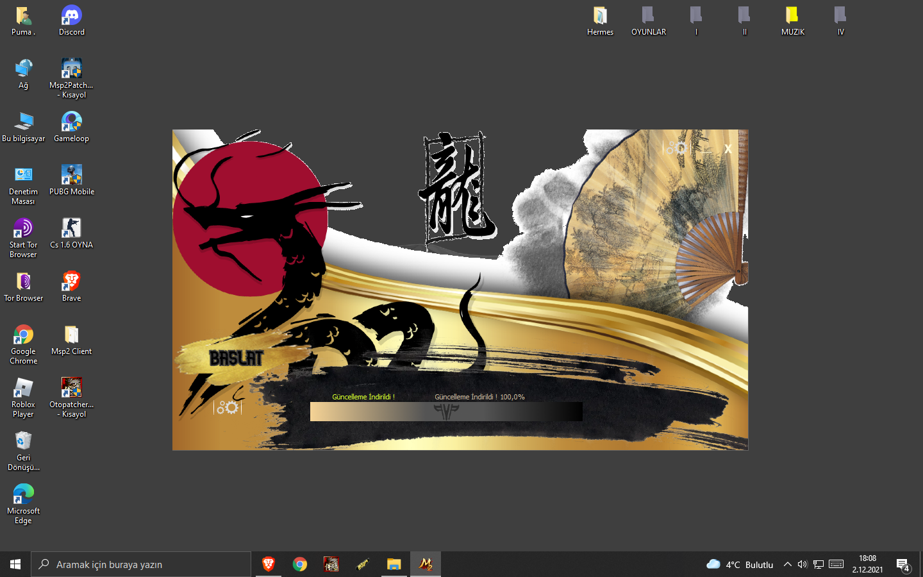Click the update download progress bar
This screenshot has height=577, width=923.
click(x=446, y=412)
